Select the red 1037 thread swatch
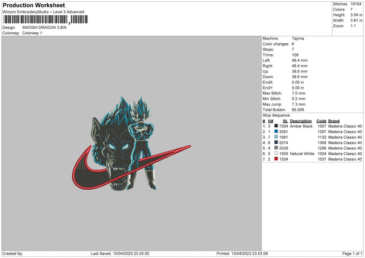Viewport: 365px width, 258px height. click(276, 159)
